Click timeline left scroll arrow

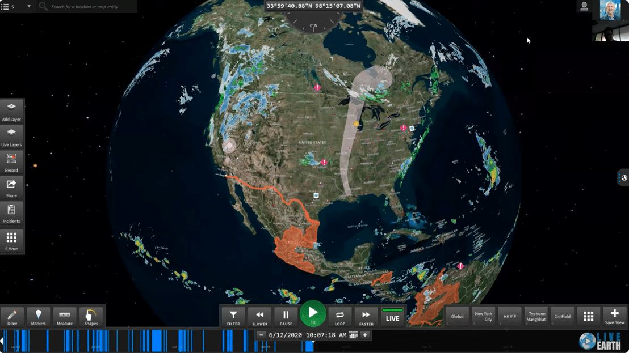[x=2, y=341]
